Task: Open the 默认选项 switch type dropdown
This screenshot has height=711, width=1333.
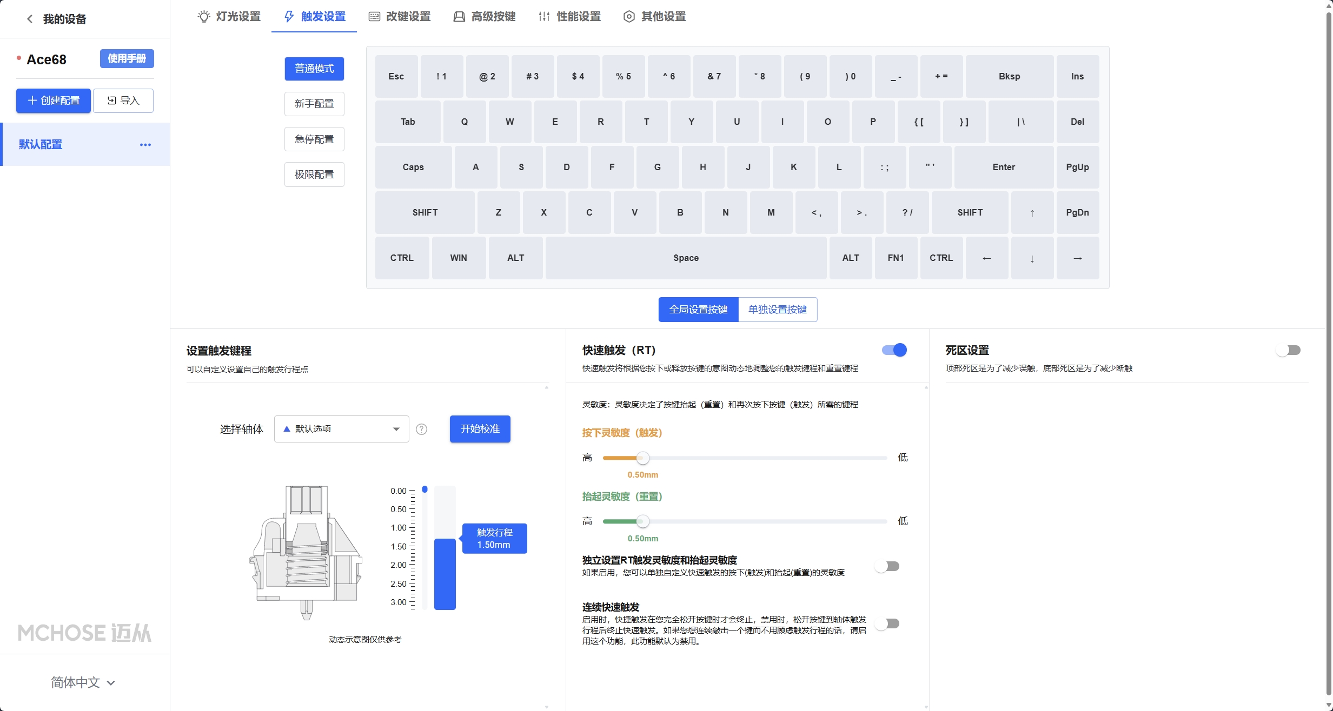Action: click(342, 429)
